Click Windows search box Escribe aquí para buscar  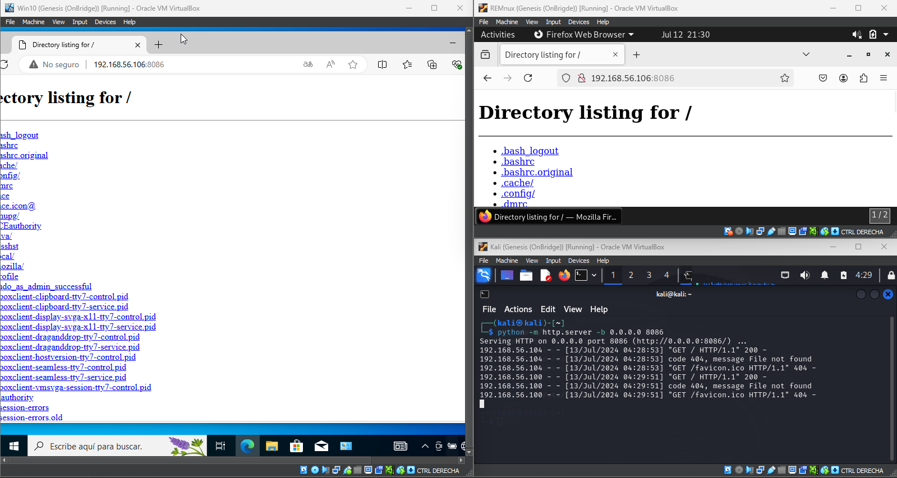118,446
